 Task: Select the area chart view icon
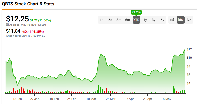181,20
